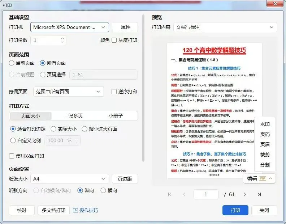Image resolution: width=286 pixels, height=224 pixels.
Task: Open the printer selection dropdown
Action: pos(70,27)
